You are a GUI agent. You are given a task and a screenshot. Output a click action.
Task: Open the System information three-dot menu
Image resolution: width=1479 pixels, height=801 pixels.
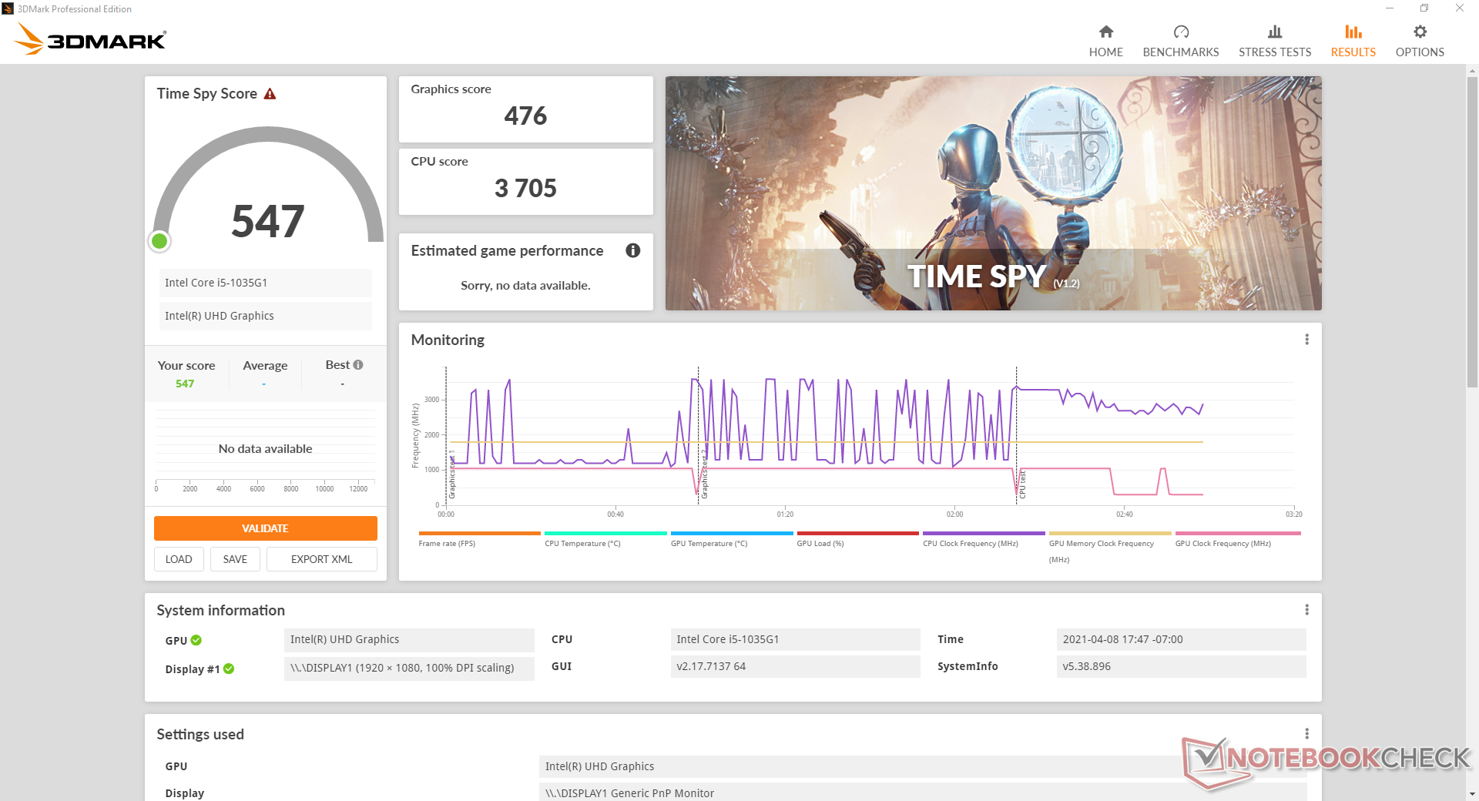(1306, 610)
